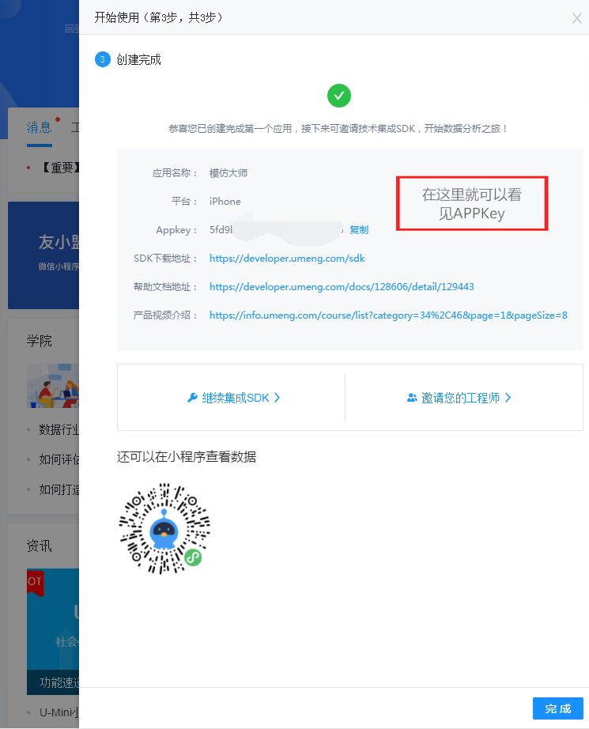
Task: Click the wrench icon beside 继续集成SDK
Action: pyautogui.click(x=192, y=398)
